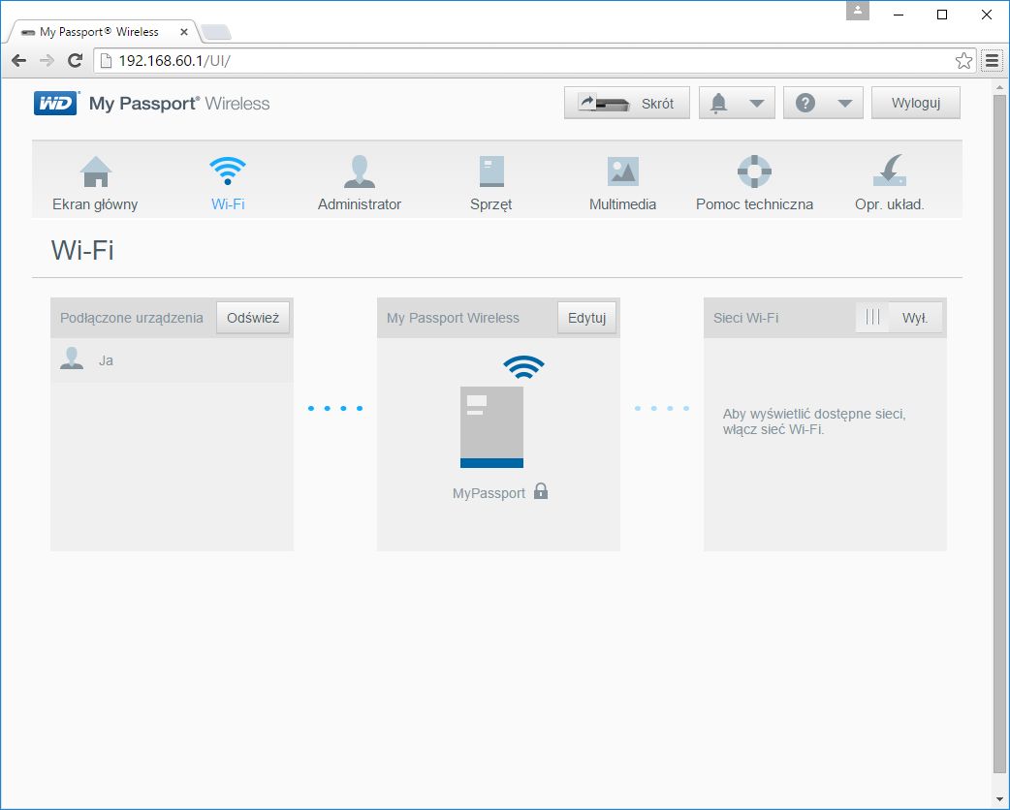Click the Podłączone urządzenia panel title
Image resolution: width=1010 pixels, height=810 pixels.
click(132, 318)
